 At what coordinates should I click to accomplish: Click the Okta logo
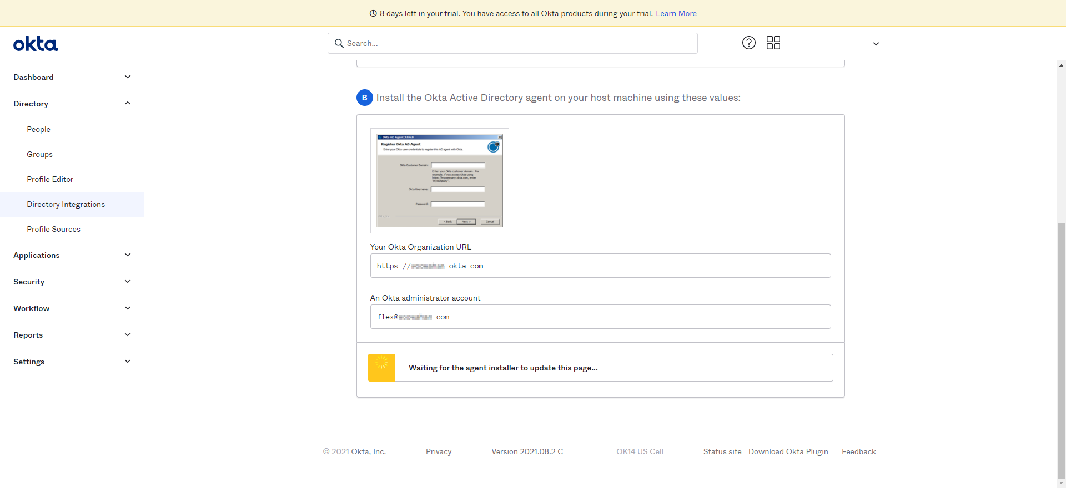pos(36,44)
